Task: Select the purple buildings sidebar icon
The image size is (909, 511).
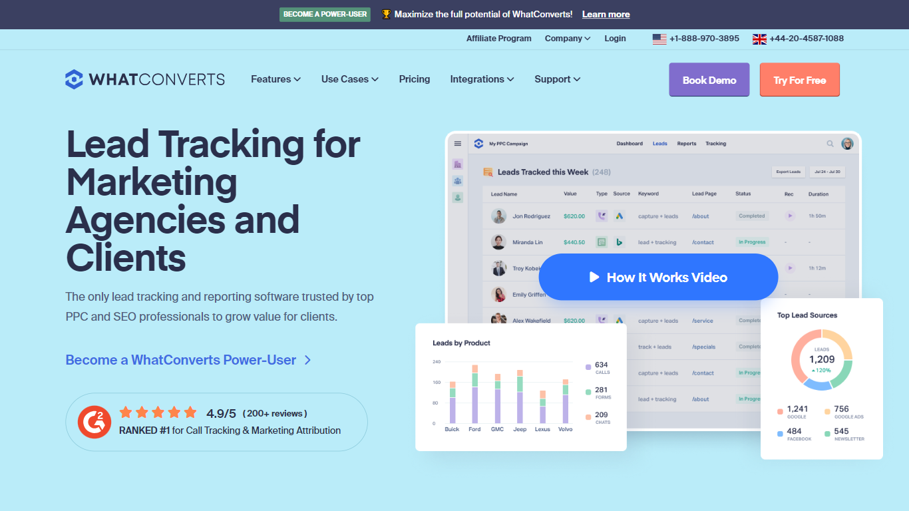Action: (458, 164)
